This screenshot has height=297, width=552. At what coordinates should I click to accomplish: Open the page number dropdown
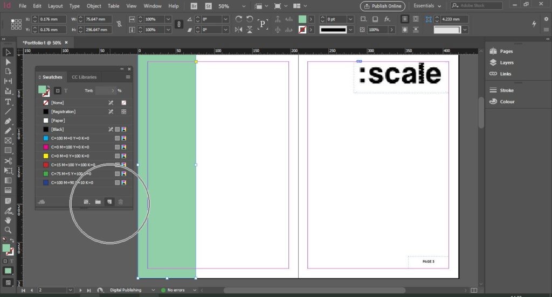[71, 291]
